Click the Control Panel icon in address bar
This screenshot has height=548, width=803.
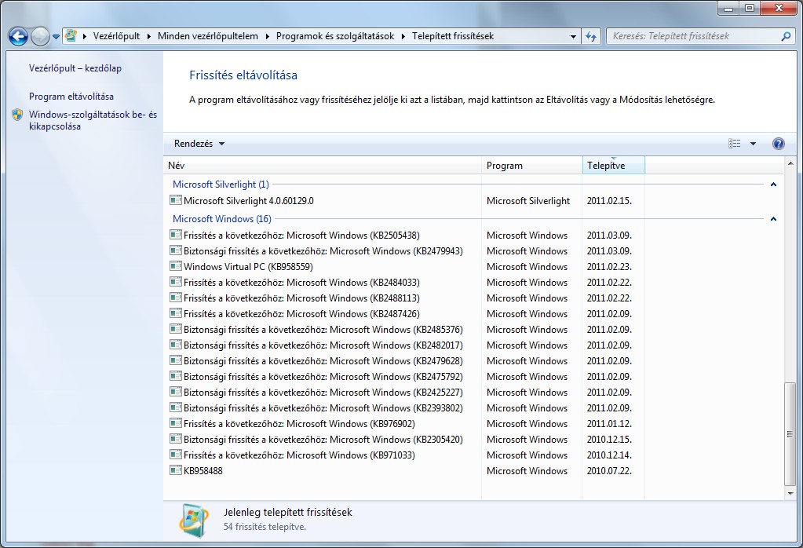point(71,36)
